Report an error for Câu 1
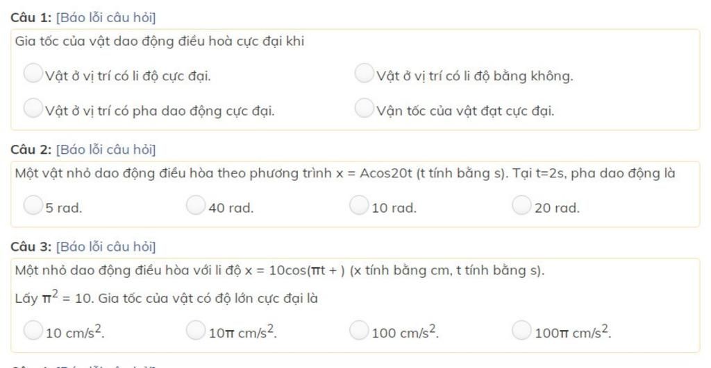This screenshot has height=368, width=711. [106, 17]
